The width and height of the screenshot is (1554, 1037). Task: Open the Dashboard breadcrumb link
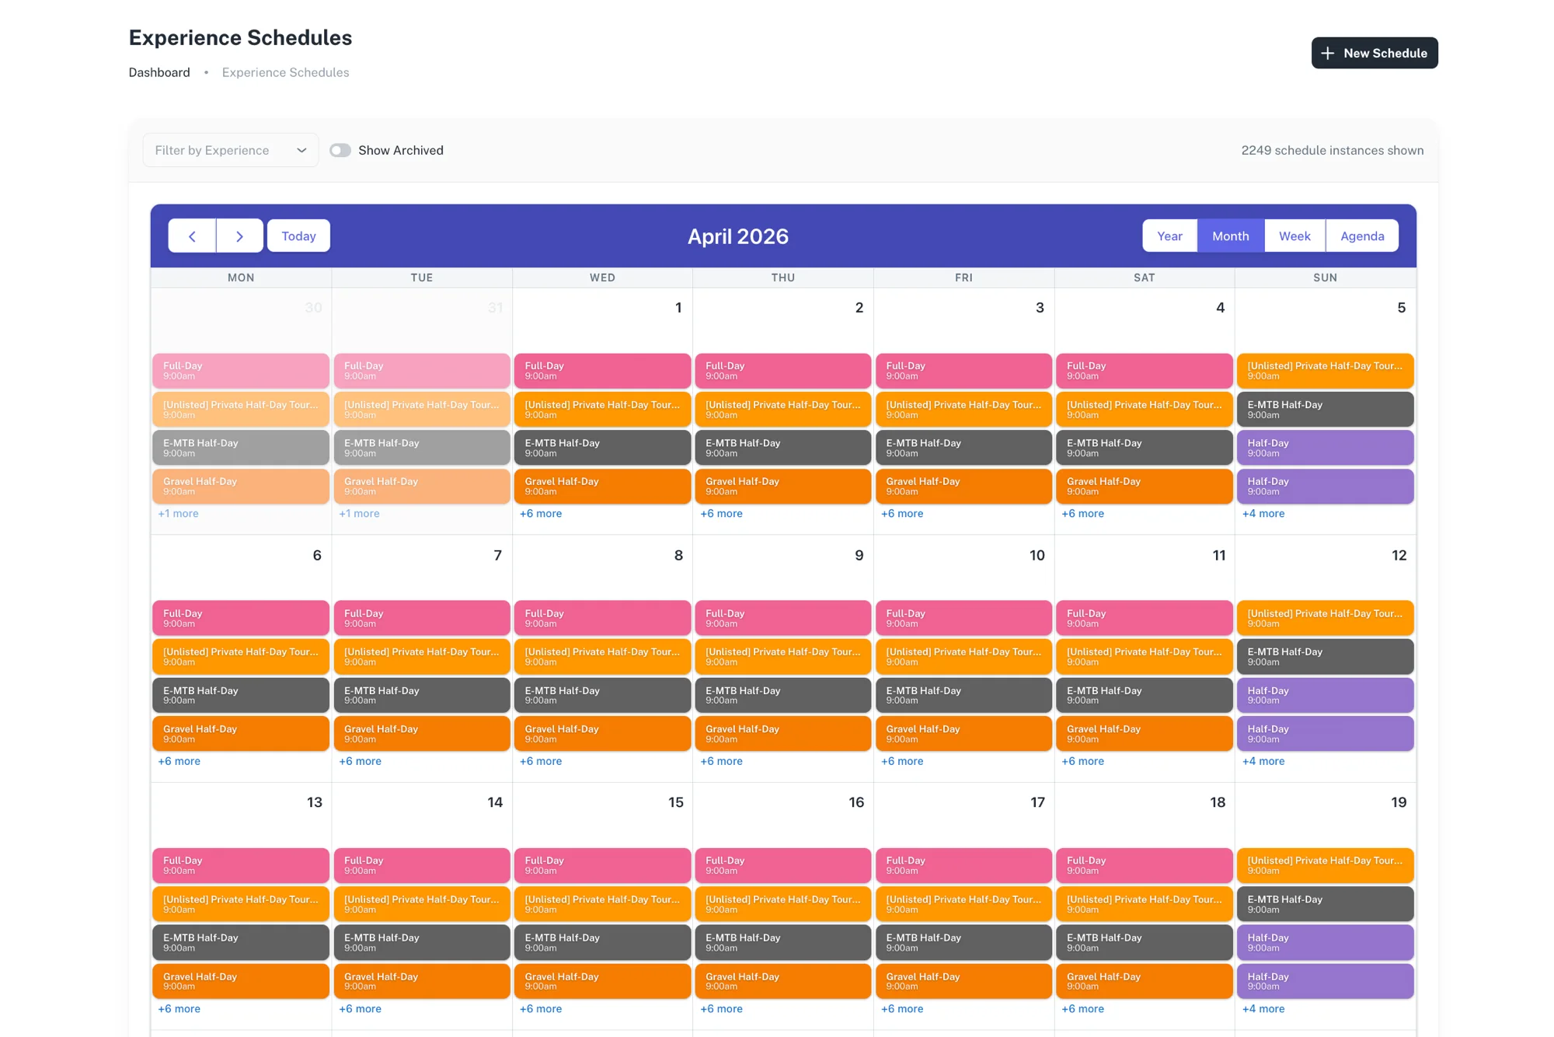pyautogui.click(x=159, y=72)
